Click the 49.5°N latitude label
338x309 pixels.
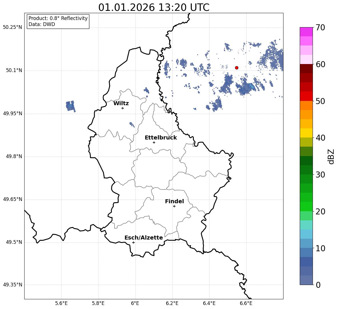(14, 242)
